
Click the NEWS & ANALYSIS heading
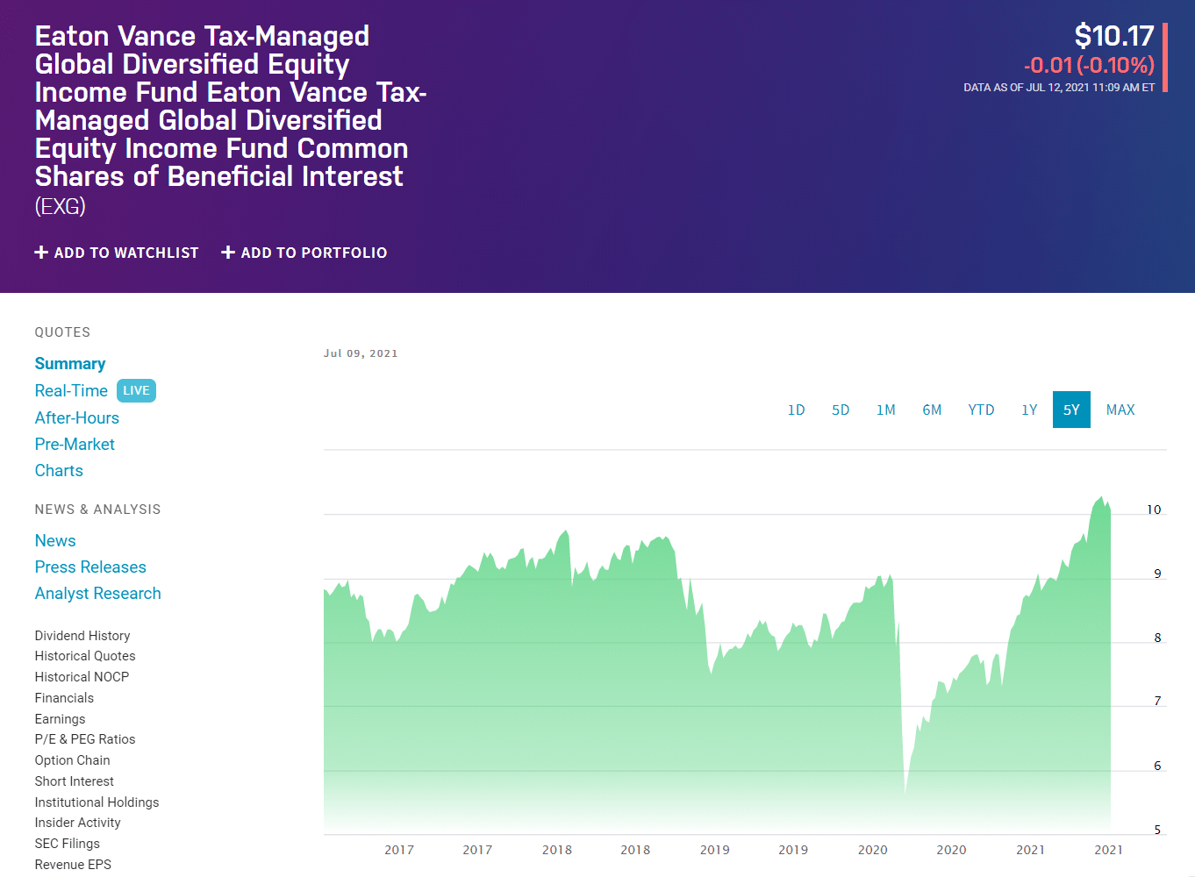[x=97, y=510]
